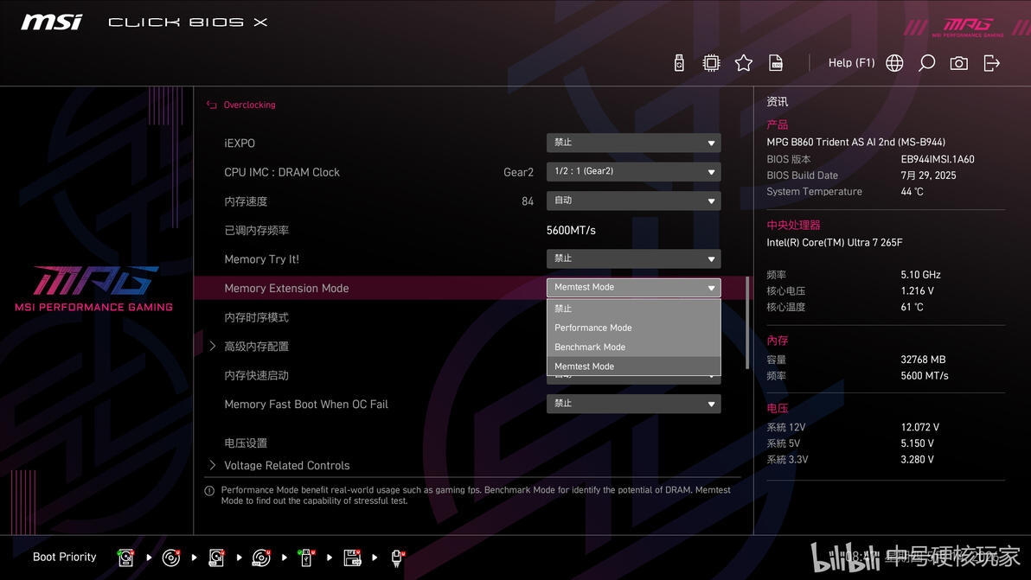Click the CPU frequency 5.10 GHz value
Screen dimensions: 1031x580
(x=920, y=275)
